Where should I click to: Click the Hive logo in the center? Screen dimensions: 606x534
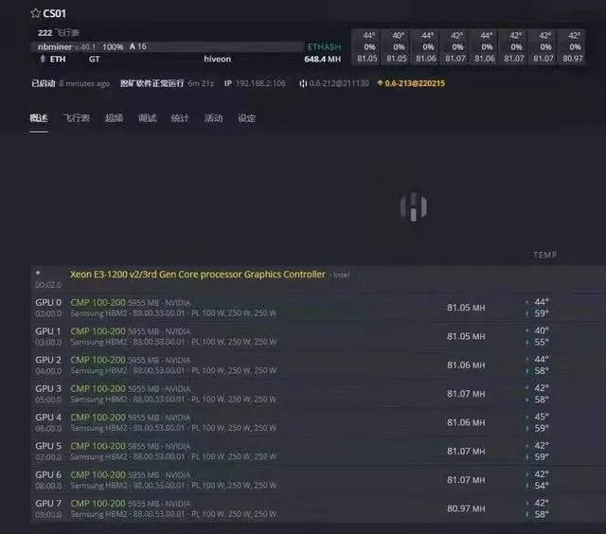pyautogui.click(x=414, y=205)
